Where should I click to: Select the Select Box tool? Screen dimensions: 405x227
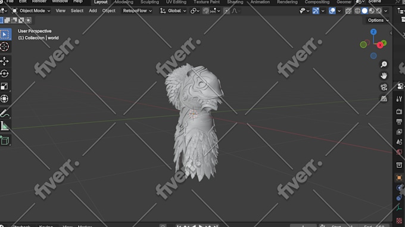(x=5, y=35)
